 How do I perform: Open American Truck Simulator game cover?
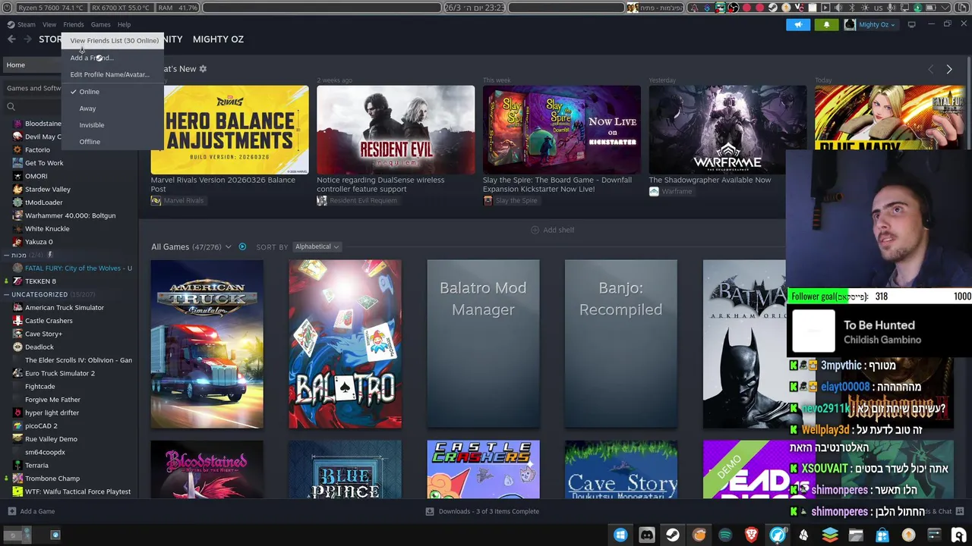[207, 344]
